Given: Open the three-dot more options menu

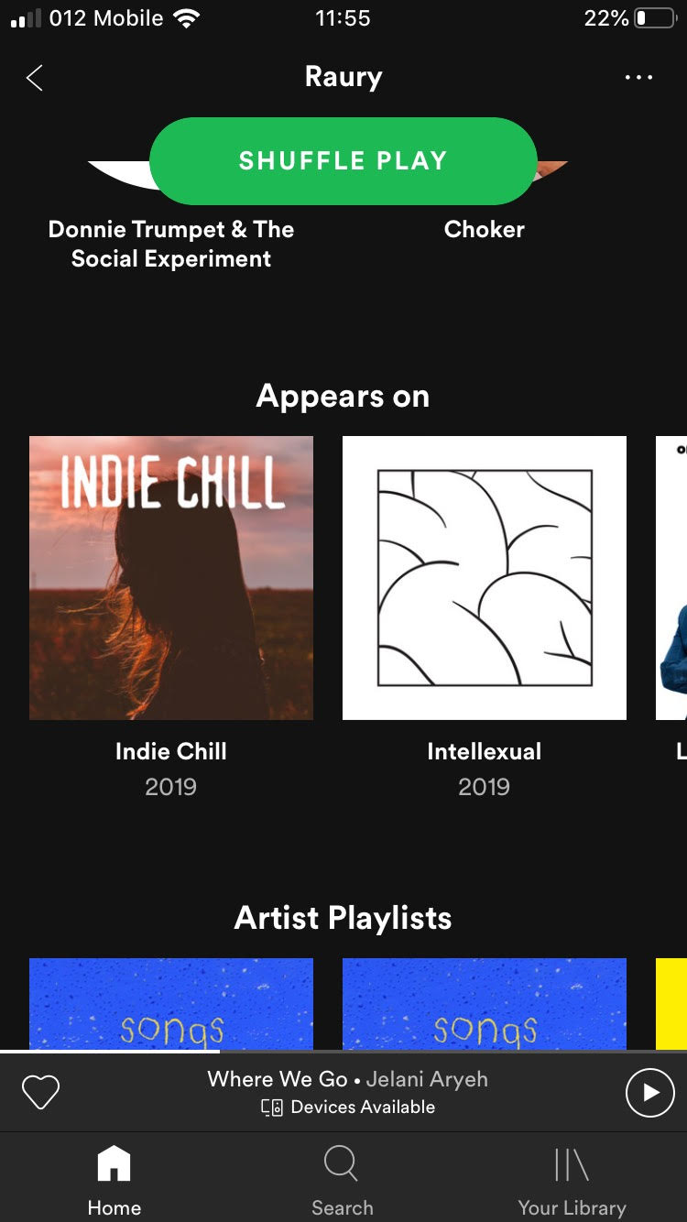Looking at the screenshot, I should [638, 78].
